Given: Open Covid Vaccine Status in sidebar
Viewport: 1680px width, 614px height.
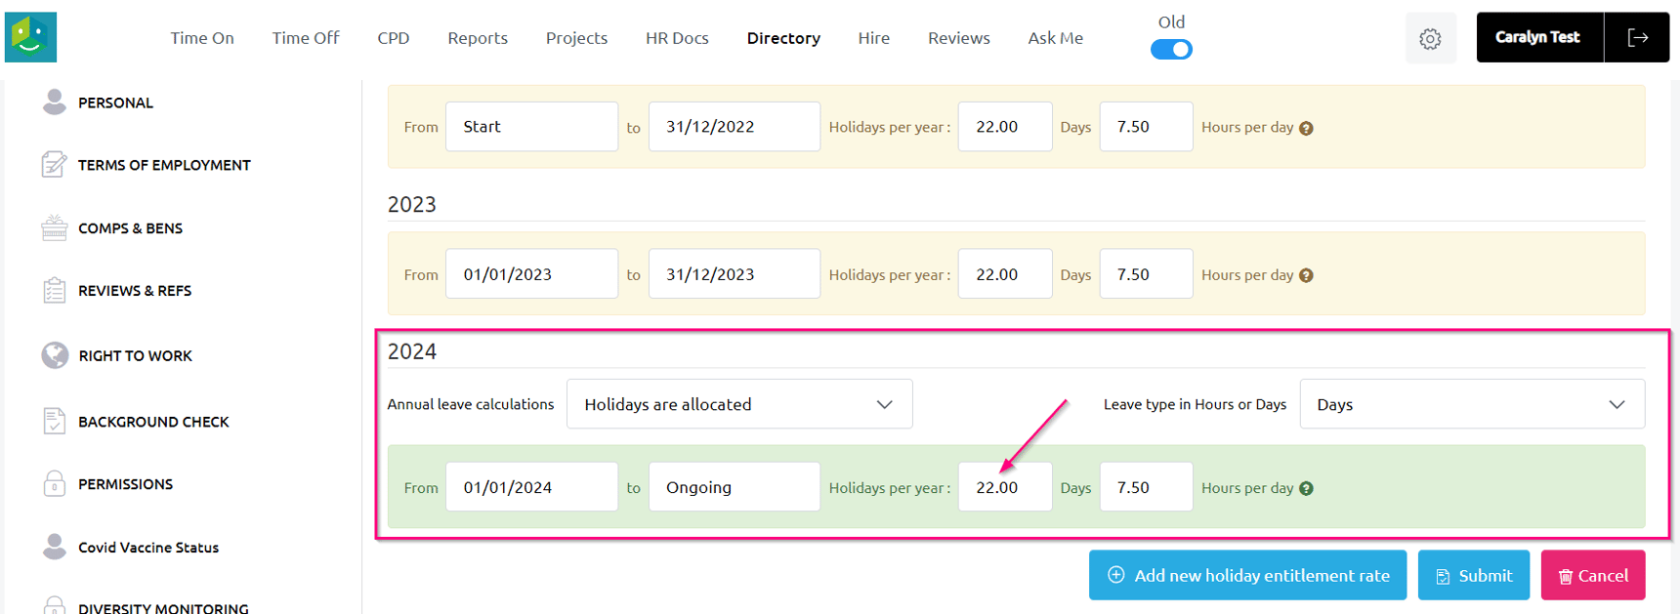Looking at the screenshot, I should tap(148, 548).
